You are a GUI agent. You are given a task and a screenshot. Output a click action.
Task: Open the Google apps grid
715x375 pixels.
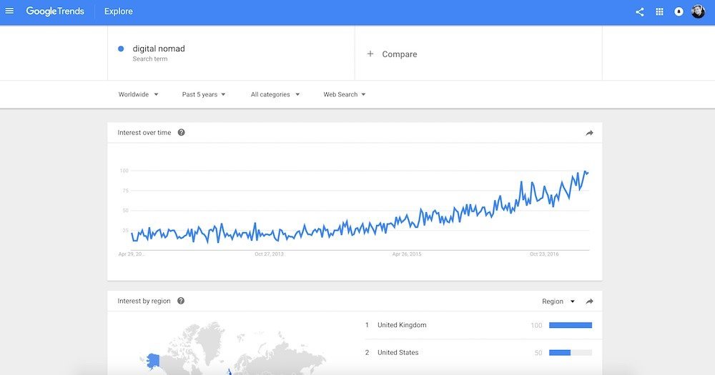click(659, 12)
